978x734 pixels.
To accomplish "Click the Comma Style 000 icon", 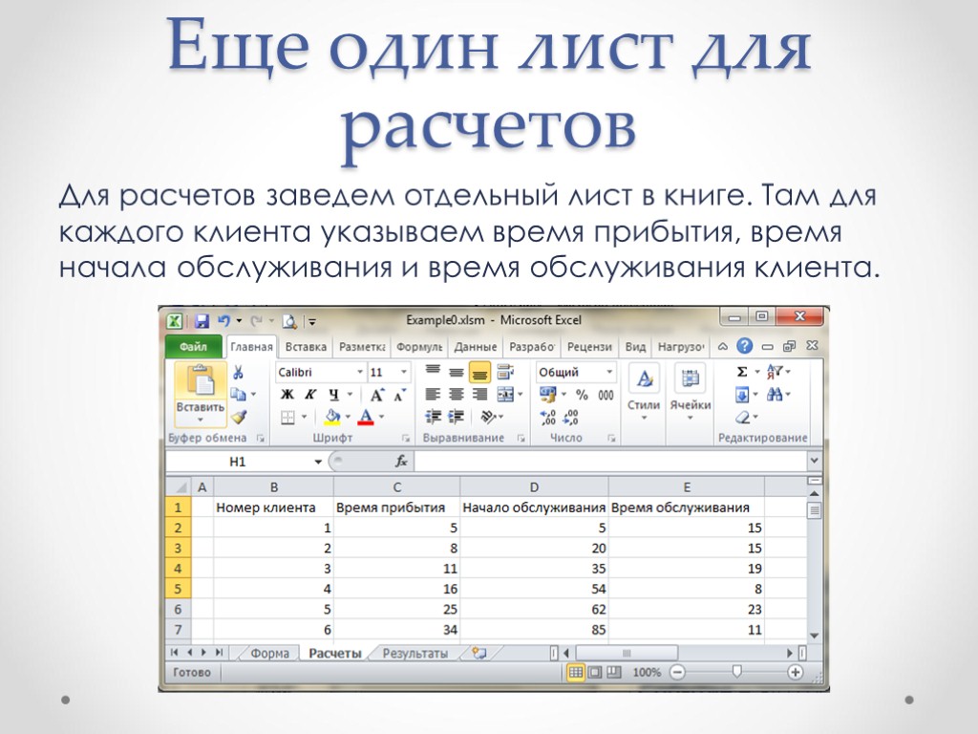I will [606, 395].
